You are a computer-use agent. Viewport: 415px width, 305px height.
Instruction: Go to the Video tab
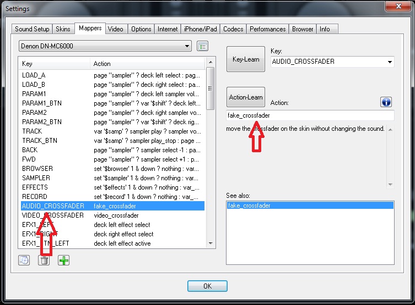(116, 29)
